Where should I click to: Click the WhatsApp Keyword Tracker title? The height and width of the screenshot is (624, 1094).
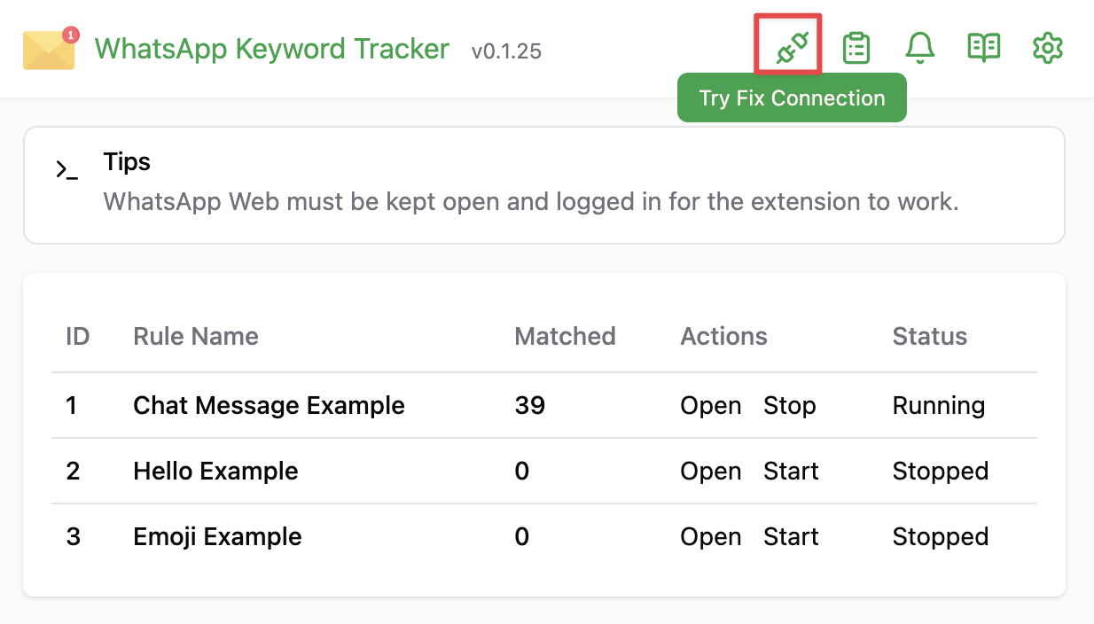click(272, 49)
